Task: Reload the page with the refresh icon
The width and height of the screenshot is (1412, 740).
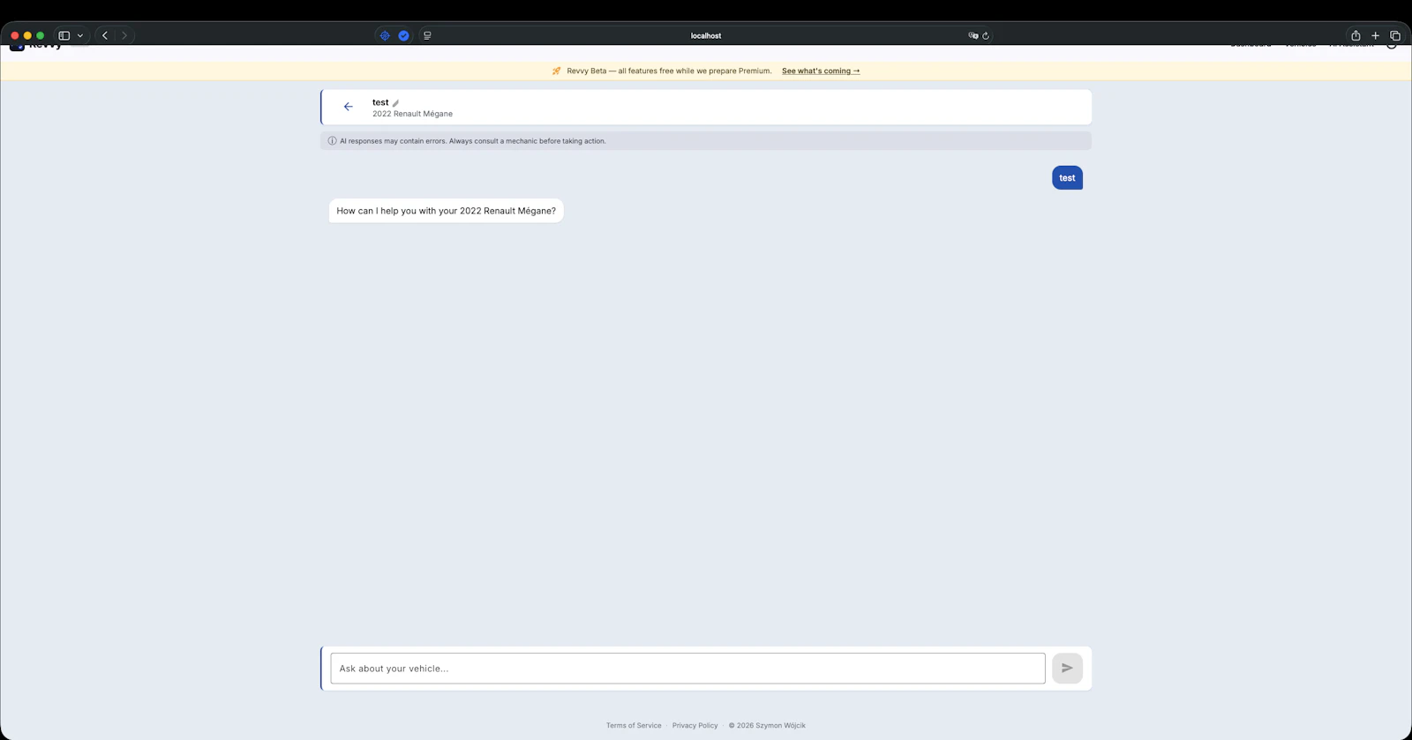Action: [x=986, y=35]
